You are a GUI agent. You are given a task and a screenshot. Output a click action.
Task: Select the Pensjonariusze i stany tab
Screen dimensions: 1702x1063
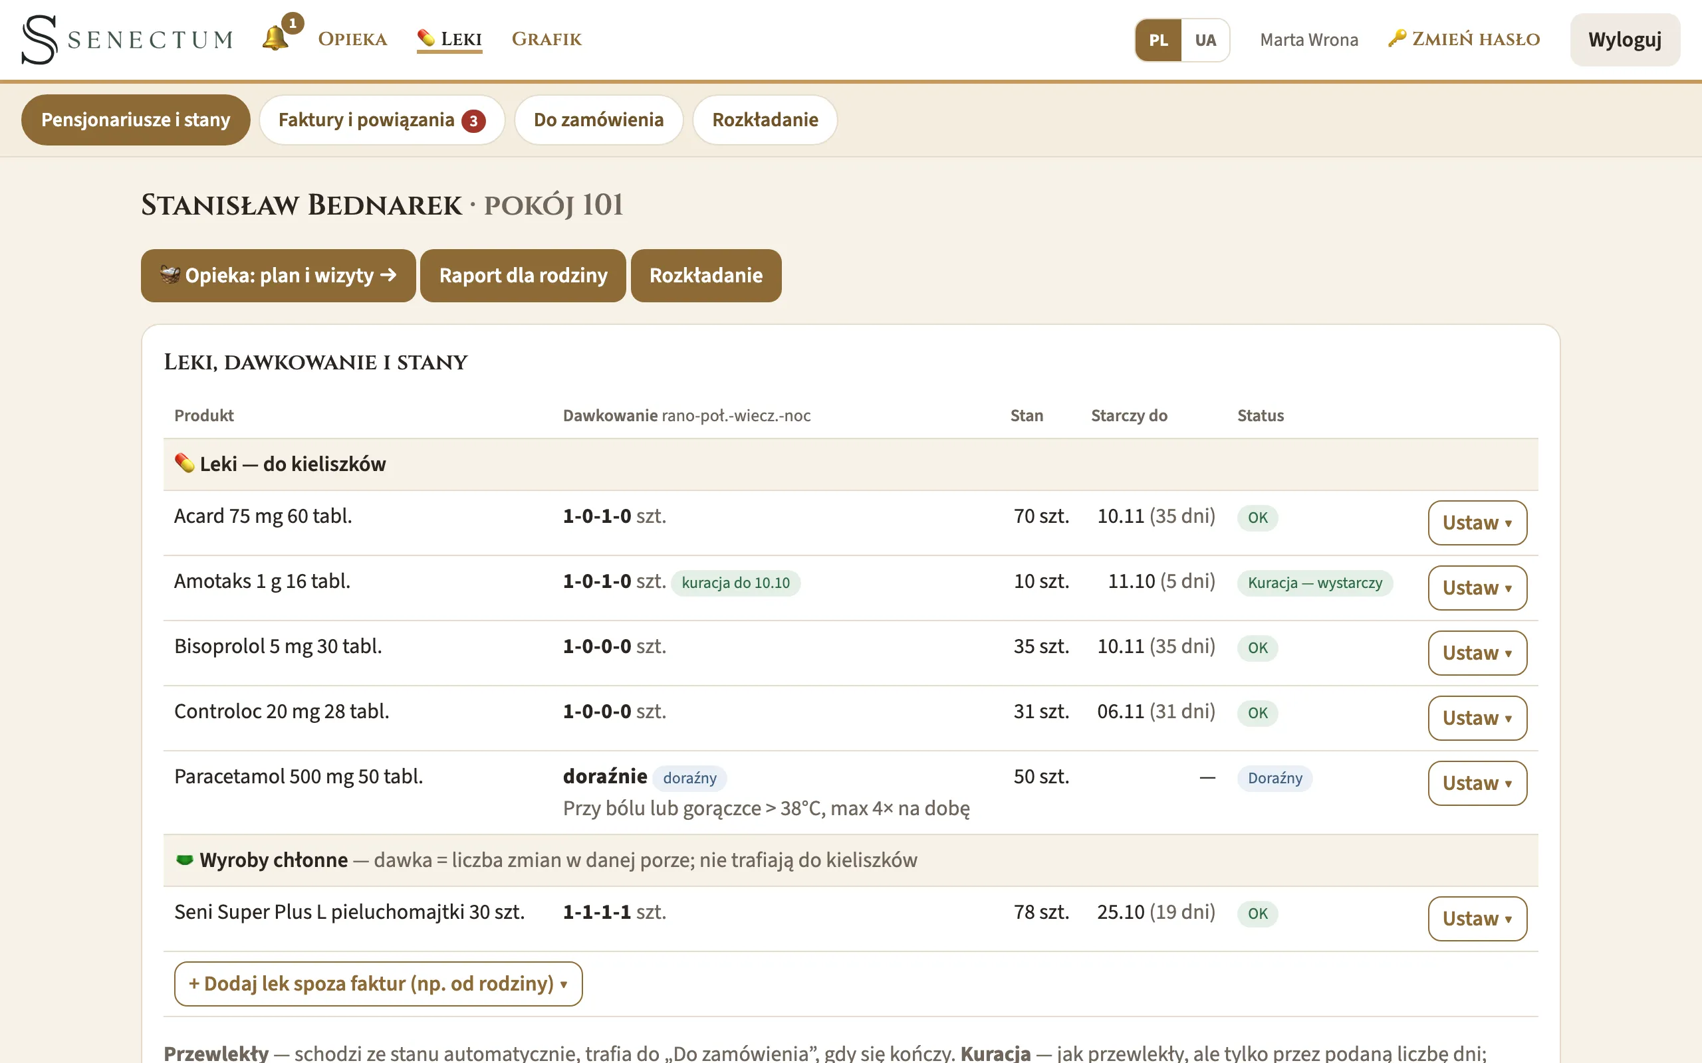(136, 120)
